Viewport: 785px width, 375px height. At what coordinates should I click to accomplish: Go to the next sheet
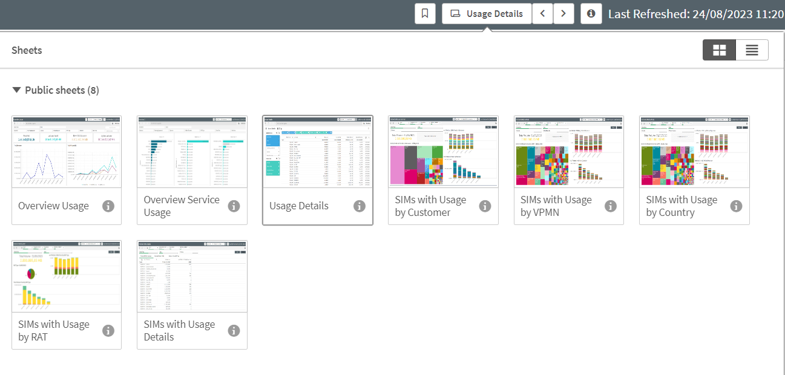563,13
